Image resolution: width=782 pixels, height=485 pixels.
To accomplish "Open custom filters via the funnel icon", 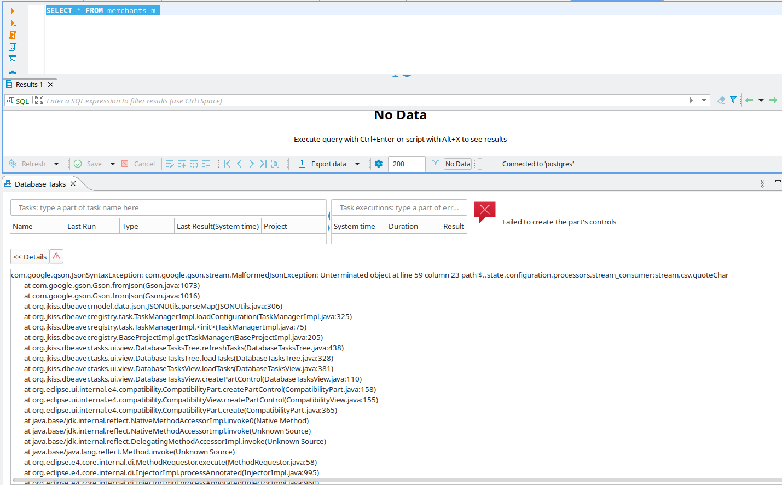I will pyautogui.click(x=733, y=100).
